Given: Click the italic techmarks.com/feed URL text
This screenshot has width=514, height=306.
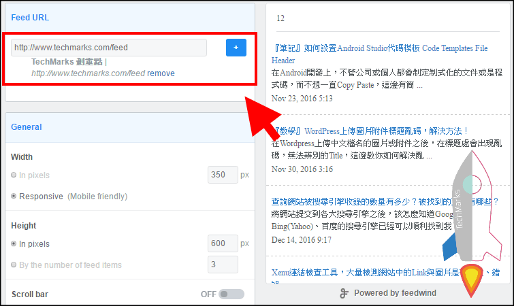Looking at the screenshot, I should 89,73.
